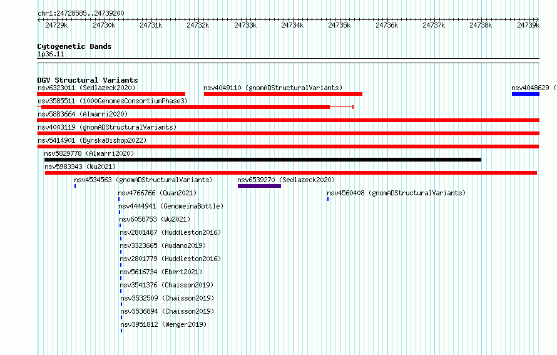This screenshot has width=557, height=355.
Task: Open nsv3532509 (Chaisson2019) label
Action: [167, 298]
